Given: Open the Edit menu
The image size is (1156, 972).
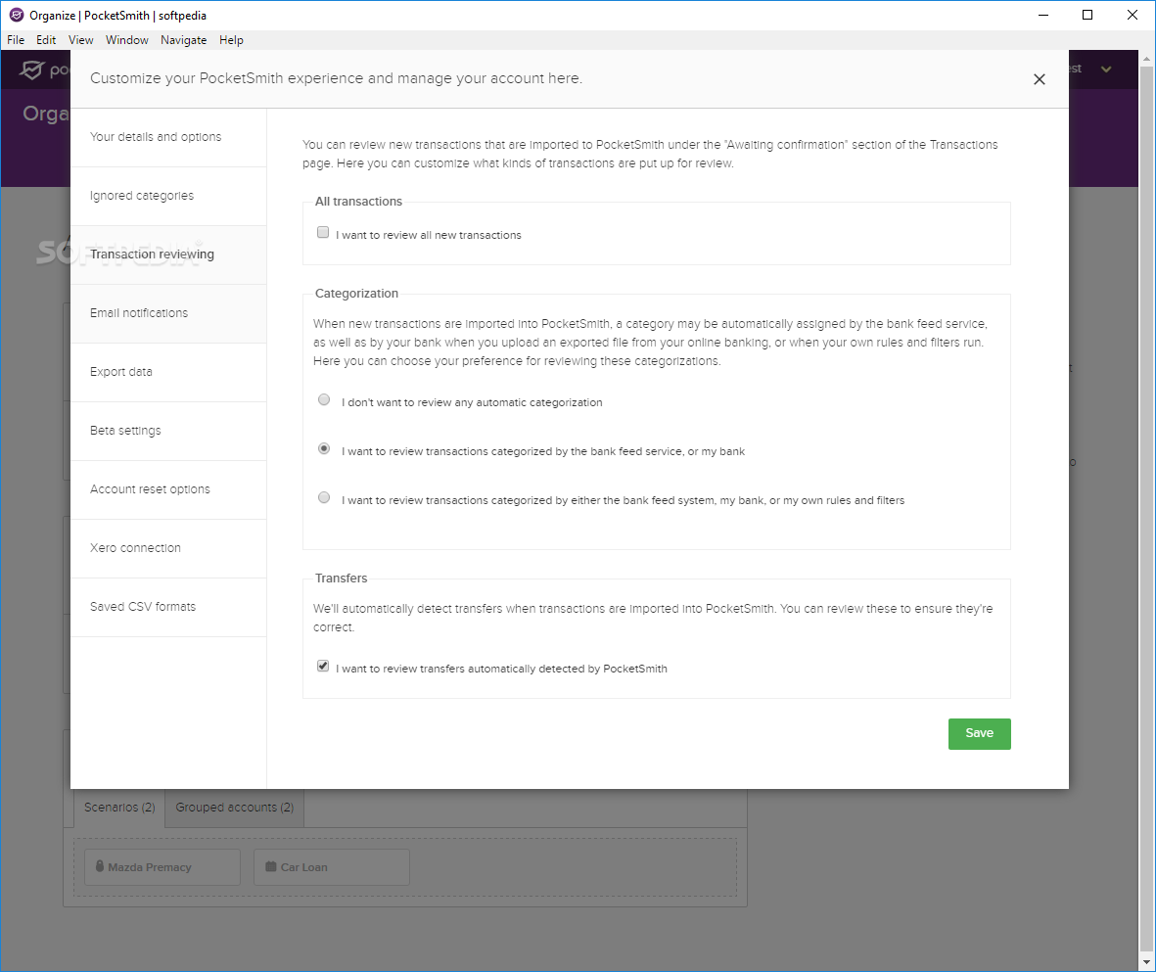Looking at the screenshot, I should 46,40.
